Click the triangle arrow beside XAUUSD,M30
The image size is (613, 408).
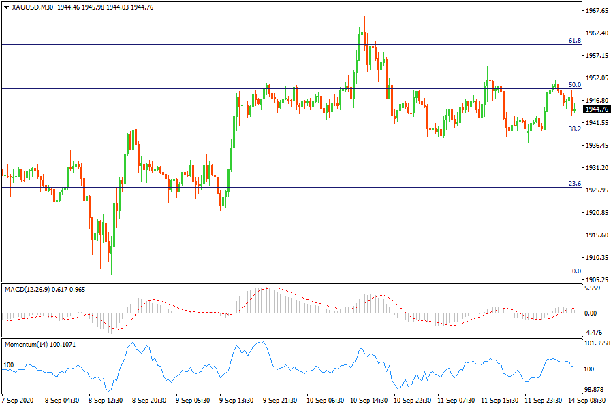pos(6,7)
